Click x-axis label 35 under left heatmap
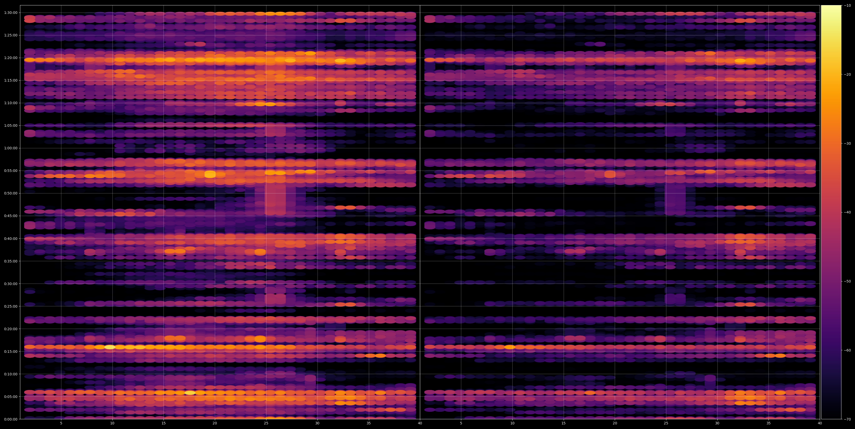Viewport: 855px width, 429px height. (369, 423)
